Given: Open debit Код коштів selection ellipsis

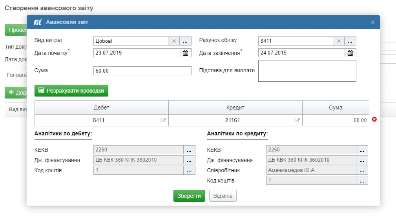Looking at the screenshot, I should pyautogui.click(x=189, y=170).
